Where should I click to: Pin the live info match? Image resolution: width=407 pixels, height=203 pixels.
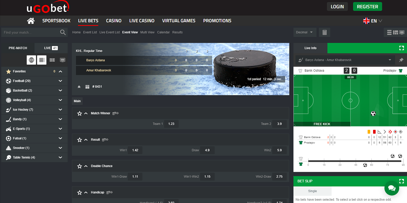[401, 60]
